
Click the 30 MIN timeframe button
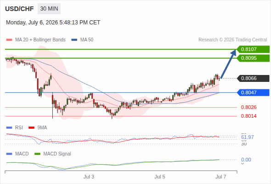point(49,9)
